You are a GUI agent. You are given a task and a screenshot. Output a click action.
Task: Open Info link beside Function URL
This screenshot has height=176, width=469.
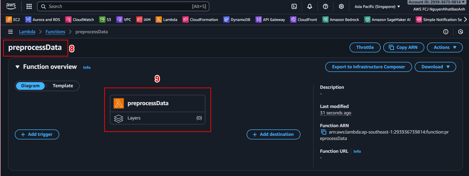point(357,151)
